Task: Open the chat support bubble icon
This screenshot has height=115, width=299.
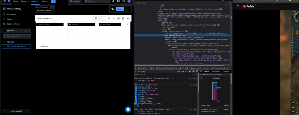Action: click(x=128, y=110)
